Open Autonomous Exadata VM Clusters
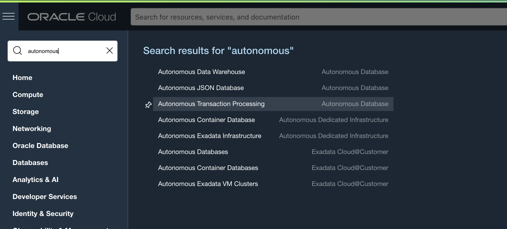The image size is (507, 229). coord(208,184)
